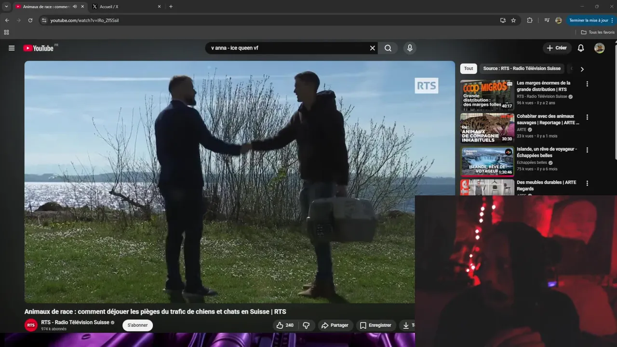Open RTS - Radio Télévision Suisse channel link
This screenshot has width=617, height=347.
[x=75, y=322]
